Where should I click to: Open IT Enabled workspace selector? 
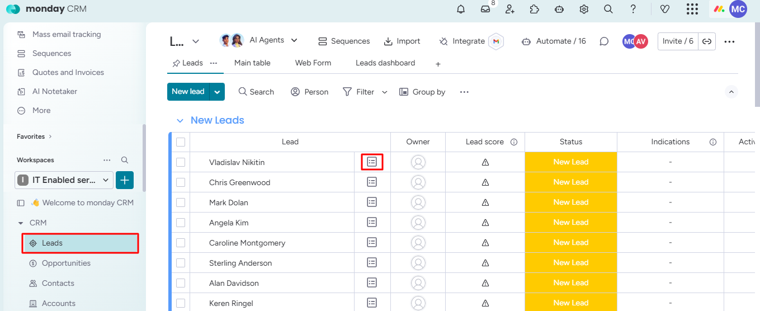coord(64,180)
